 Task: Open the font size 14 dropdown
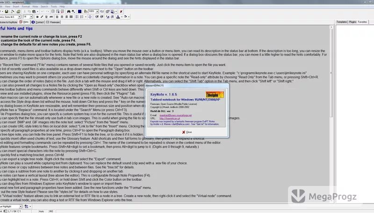pyautogui.click(x=31, y=17)
